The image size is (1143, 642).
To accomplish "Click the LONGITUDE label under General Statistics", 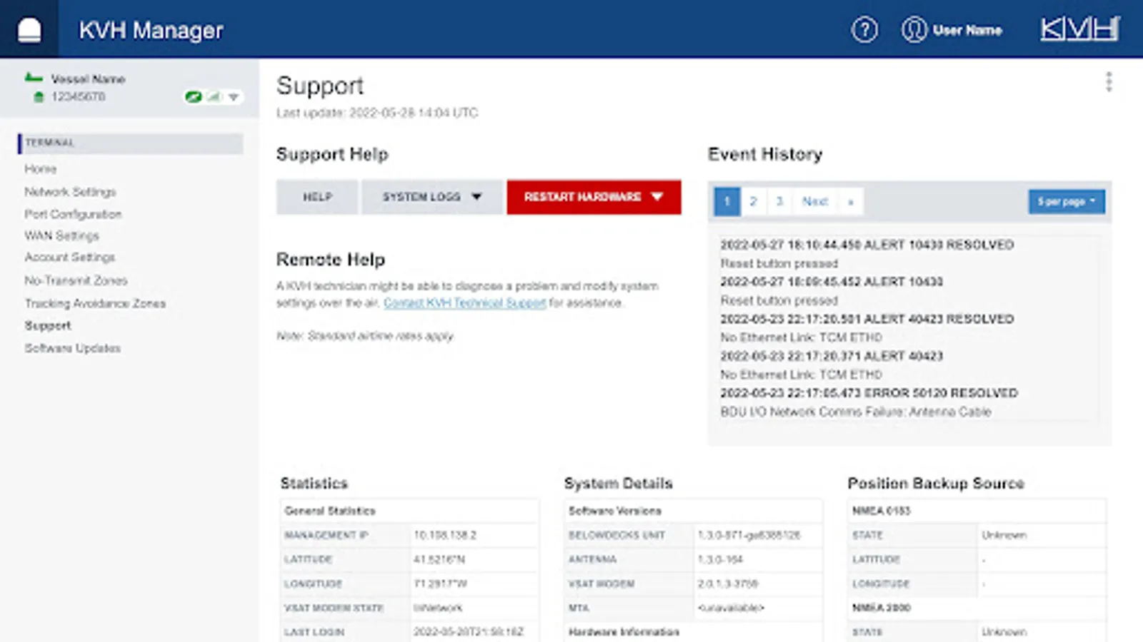I will pos(313,584).
